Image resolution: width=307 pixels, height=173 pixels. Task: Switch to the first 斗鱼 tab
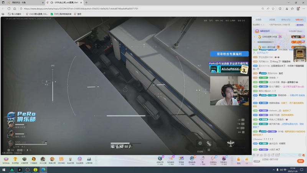pyautogui.click(x=26, y=3)
